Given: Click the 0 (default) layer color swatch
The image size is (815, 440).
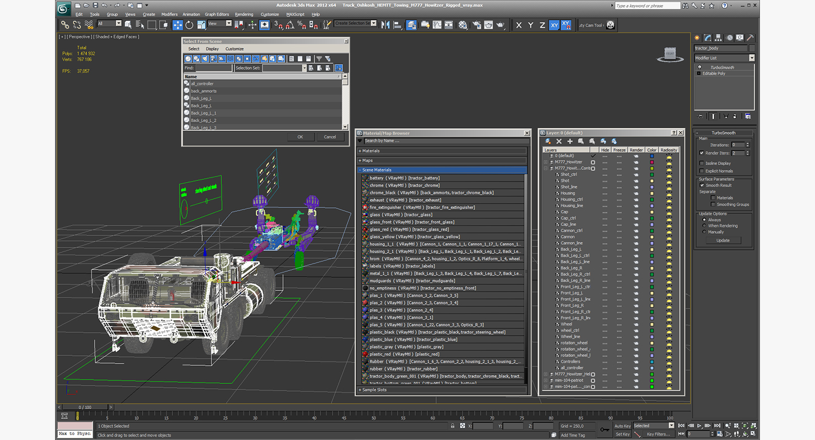Looking at the screenshot, I should click(652, 156).
